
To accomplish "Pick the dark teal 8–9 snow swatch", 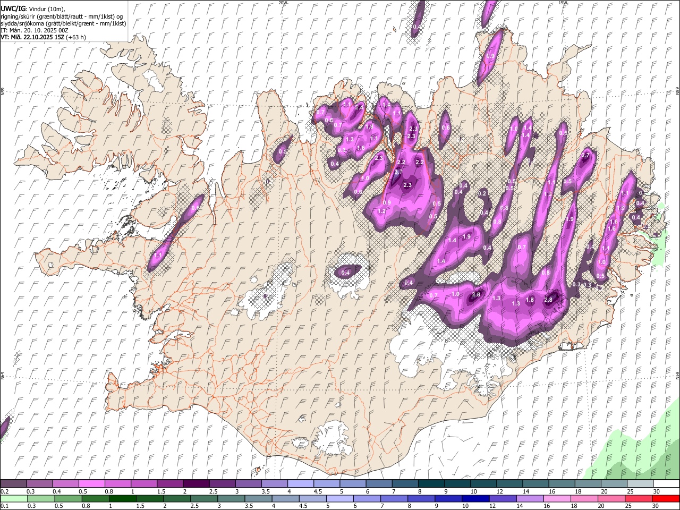I will [x=431, y=483].
